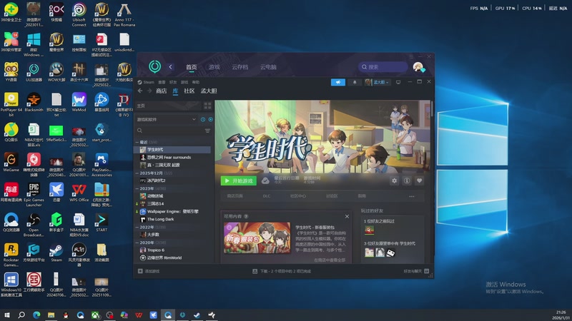Open 帮助 help menu in Steam
Image resolution: width=572 pixels, height=321 pixels.
click(196, 82)
